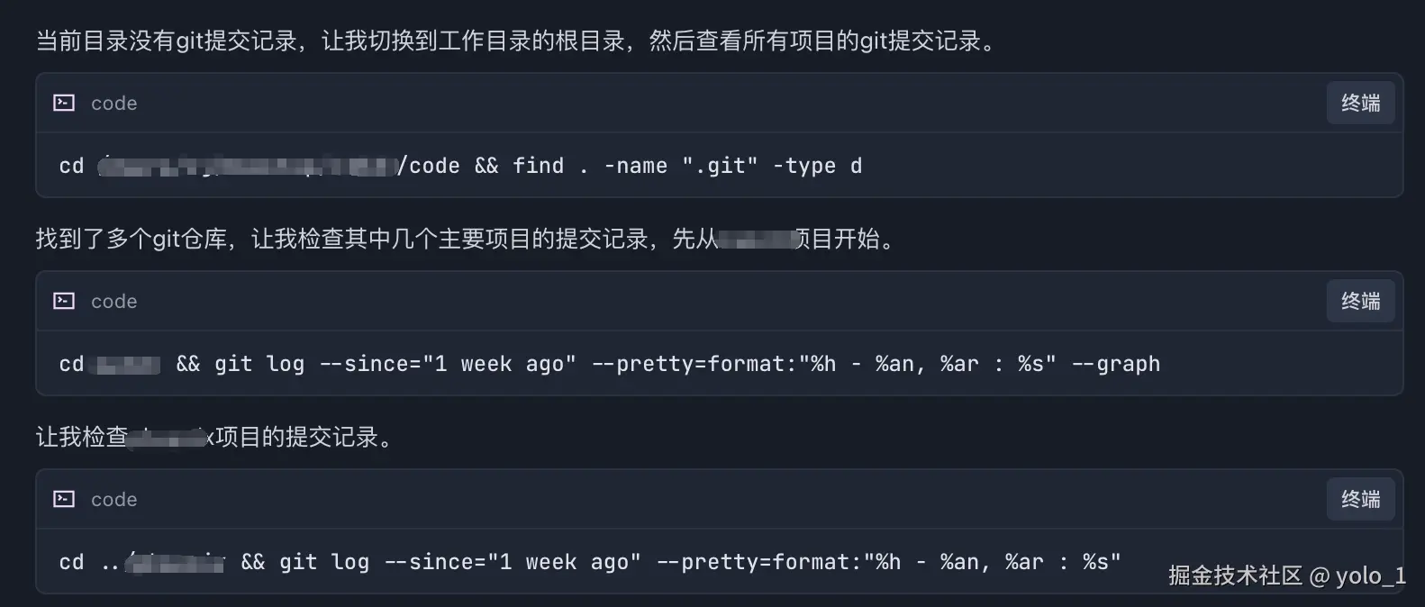Click the git log command ending in --graph

667,365
